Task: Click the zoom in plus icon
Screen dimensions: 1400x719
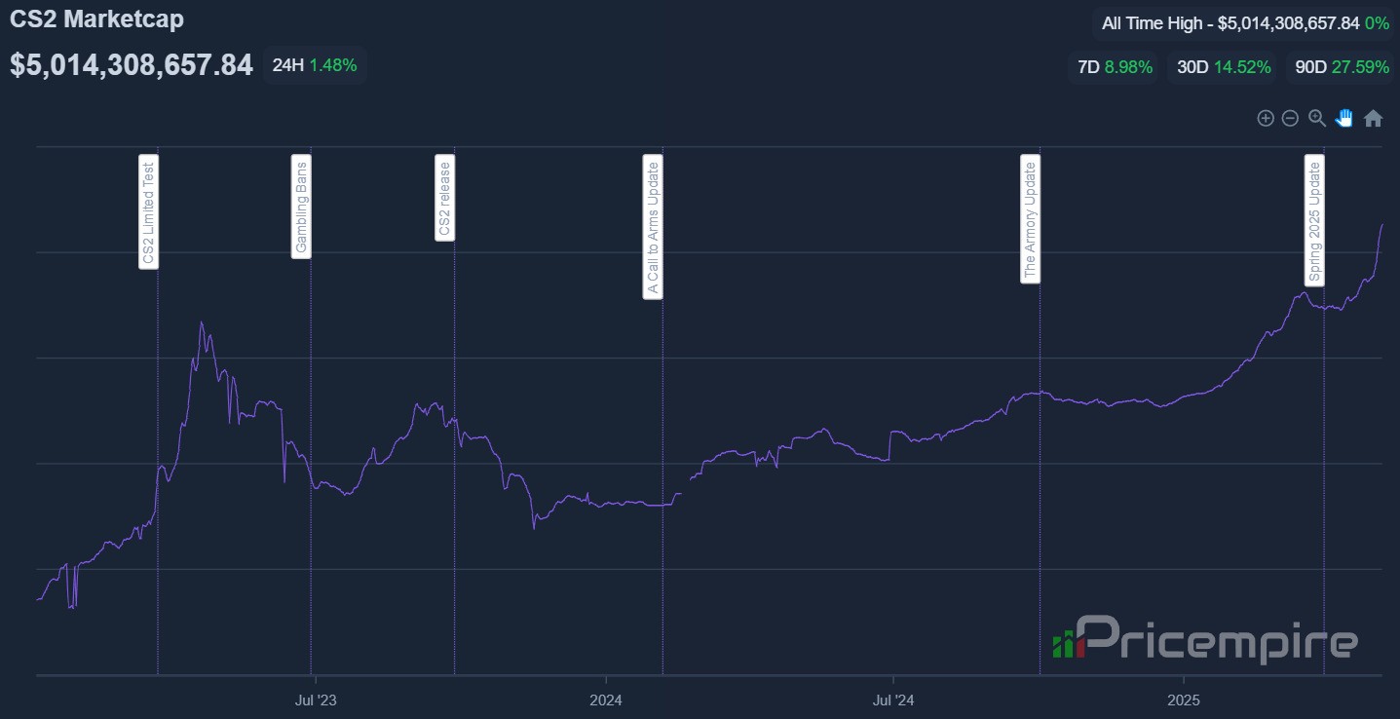Action: [1266, 118]
